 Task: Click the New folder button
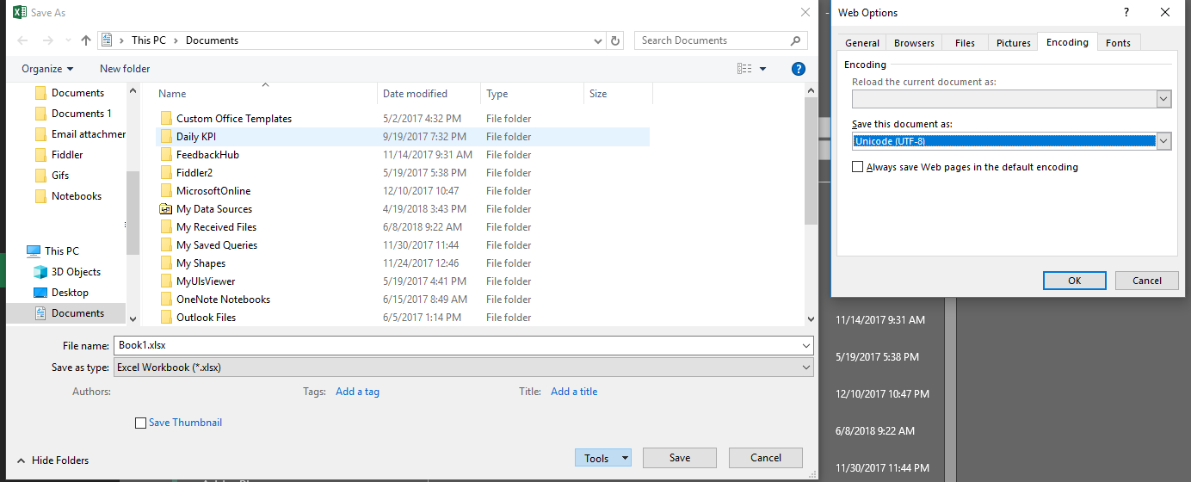[125, 69]
